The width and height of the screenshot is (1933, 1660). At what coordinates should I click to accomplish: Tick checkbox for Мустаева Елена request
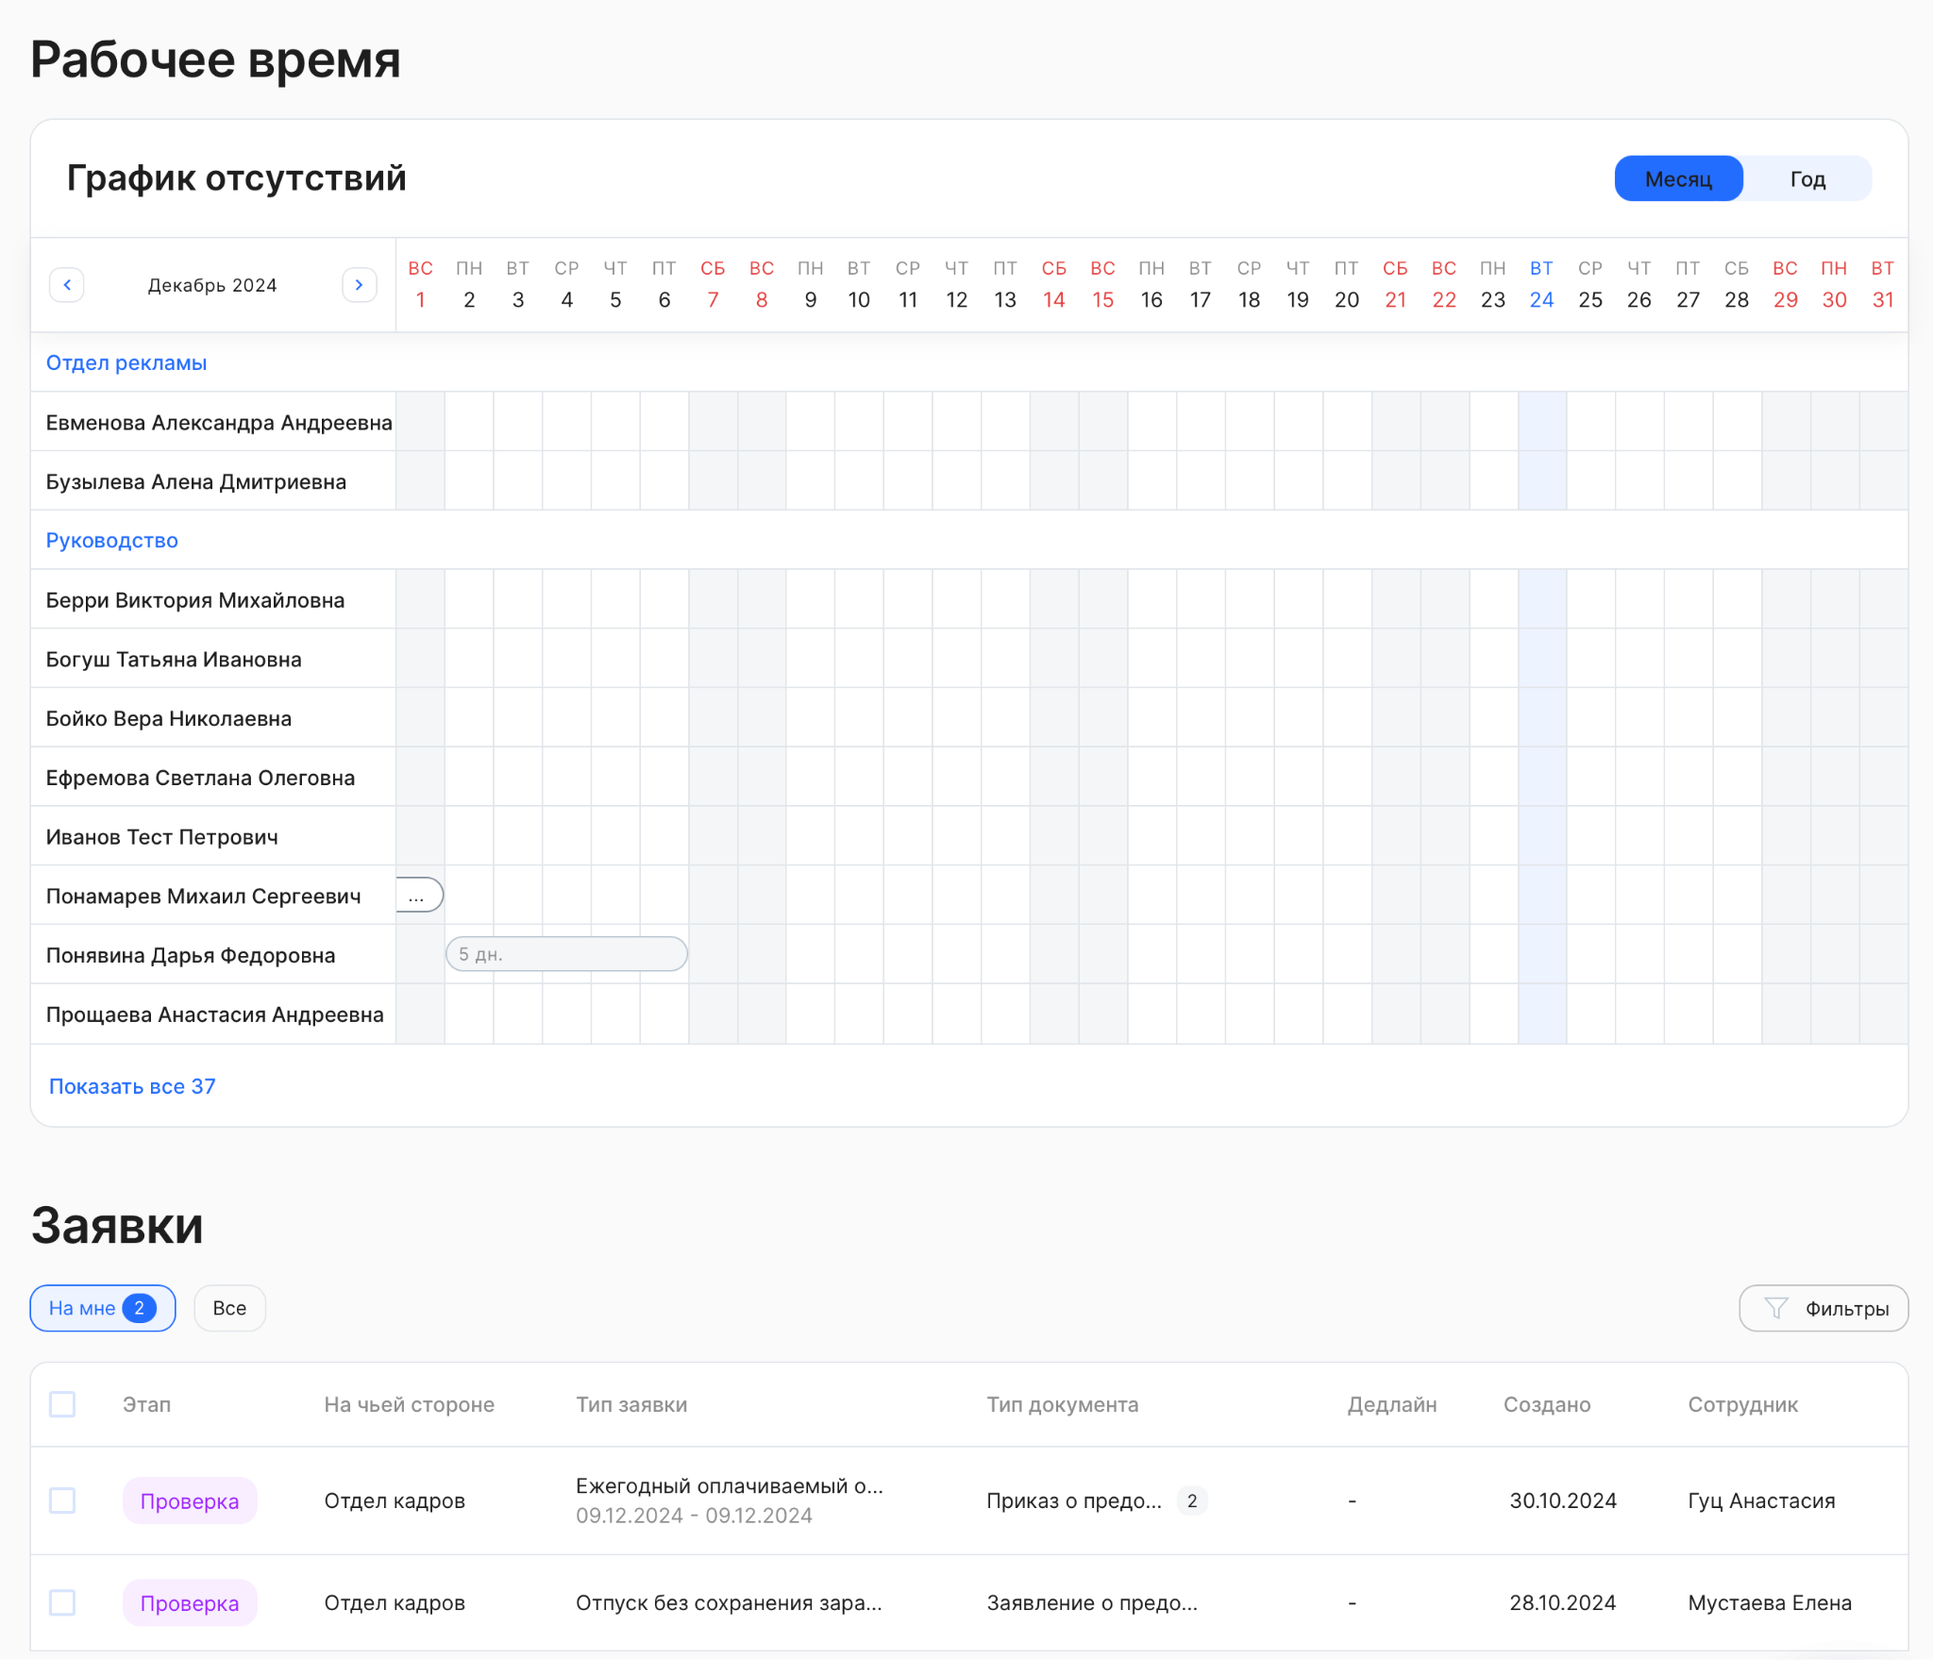point(62,1602)
